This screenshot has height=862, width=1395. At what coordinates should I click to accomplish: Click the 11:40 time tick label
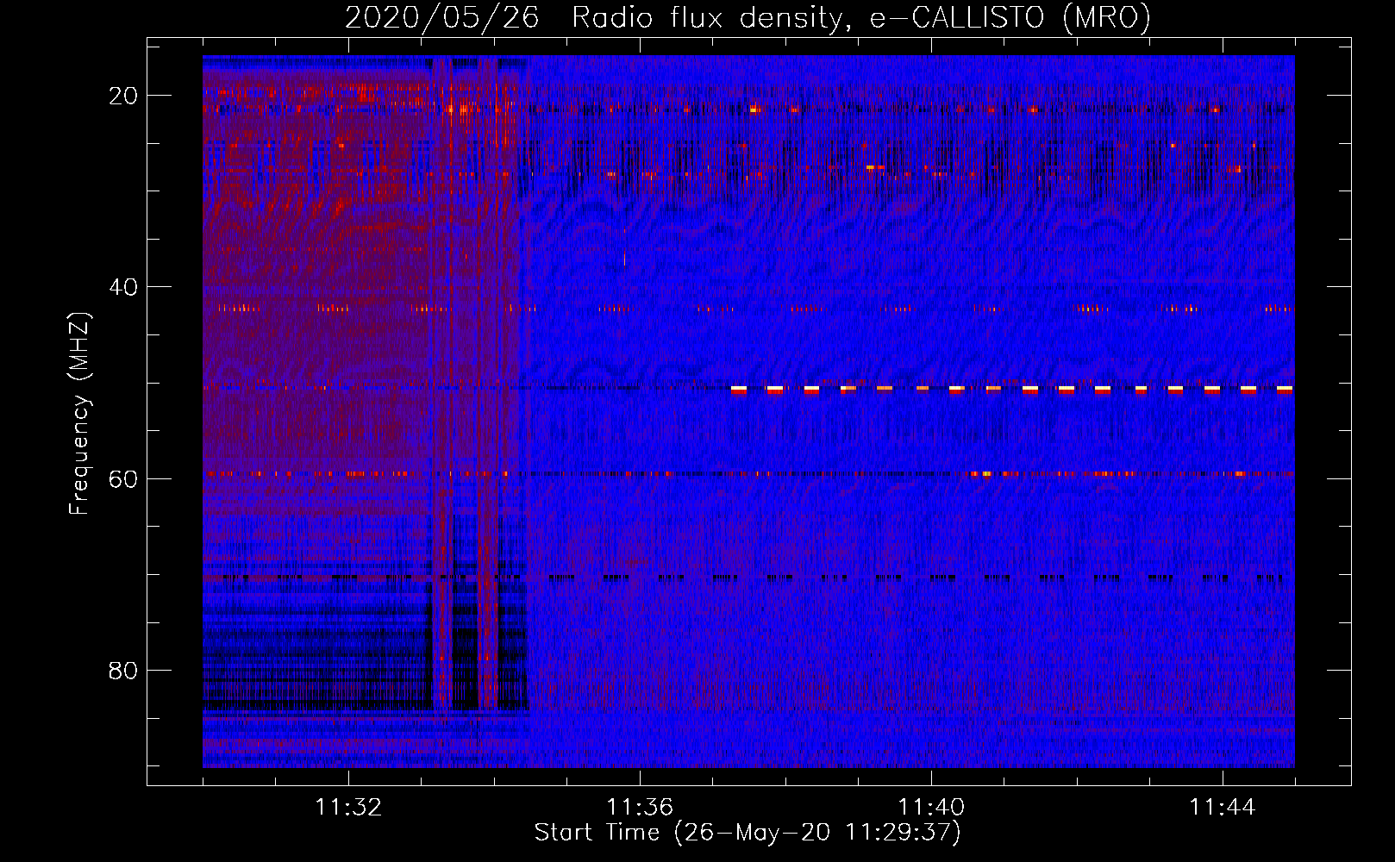(931, 808)
